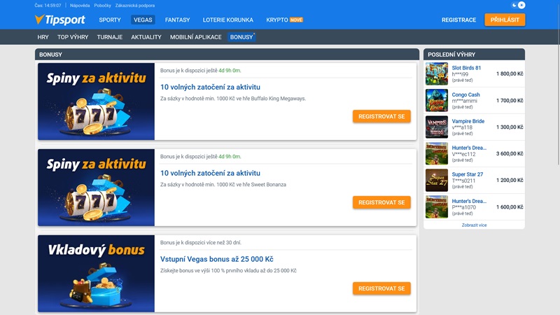Open LOTERIE KORUNKA section
The width and height of the screenshot is (560, 315).
point(228,20)
